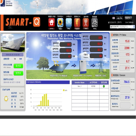This screenshot has width=136, height=136.
Task: Select the Inv_1 row in inverter table
Action: point(90,86)
